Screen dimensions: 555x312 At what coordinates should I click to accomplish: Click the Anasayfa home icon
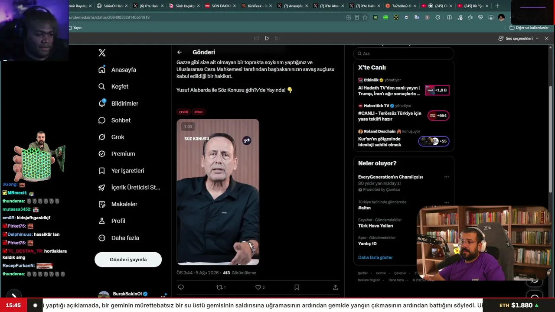[x=102, y=70]
